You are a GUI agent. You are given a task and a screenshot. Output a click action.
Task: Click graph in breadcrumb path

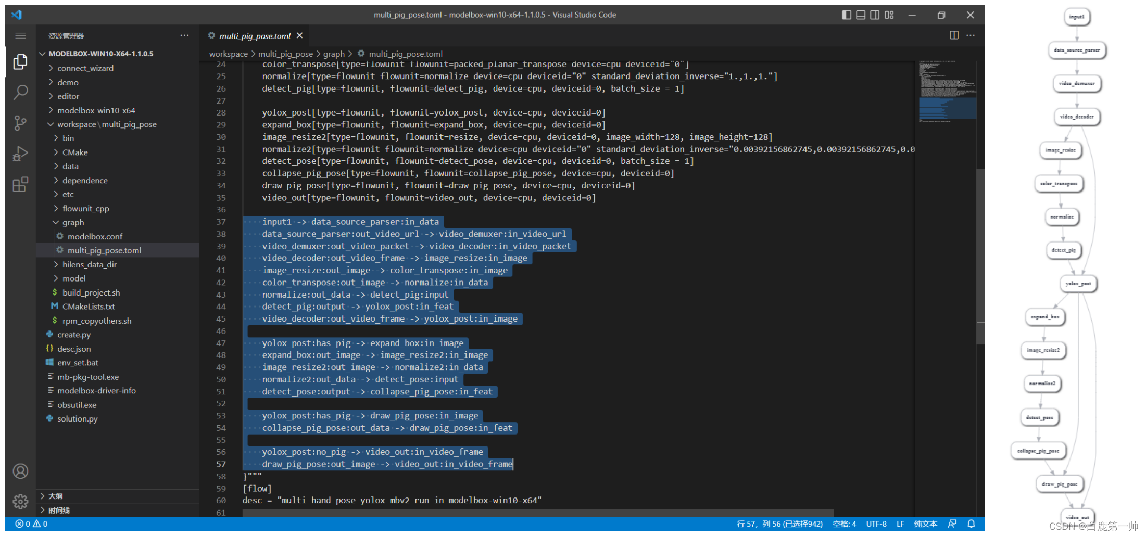pyautogui.click(x=334, y=54)
